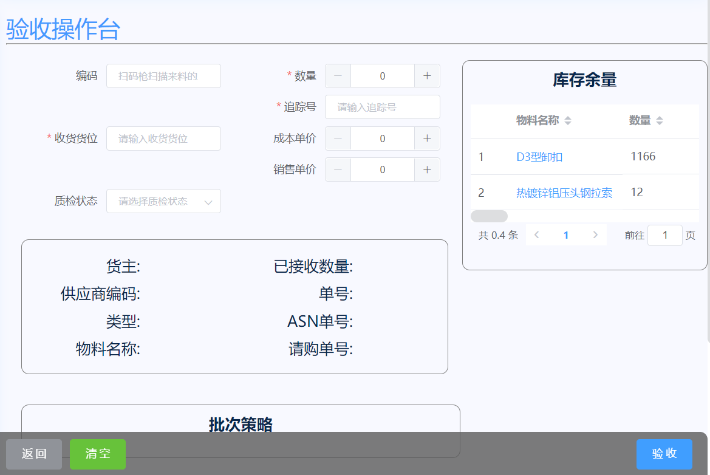Image resolution: width=710 pixels, height=475 pixels.
Task: Select page 1 in the pagination
Action: tap(566, 235)
